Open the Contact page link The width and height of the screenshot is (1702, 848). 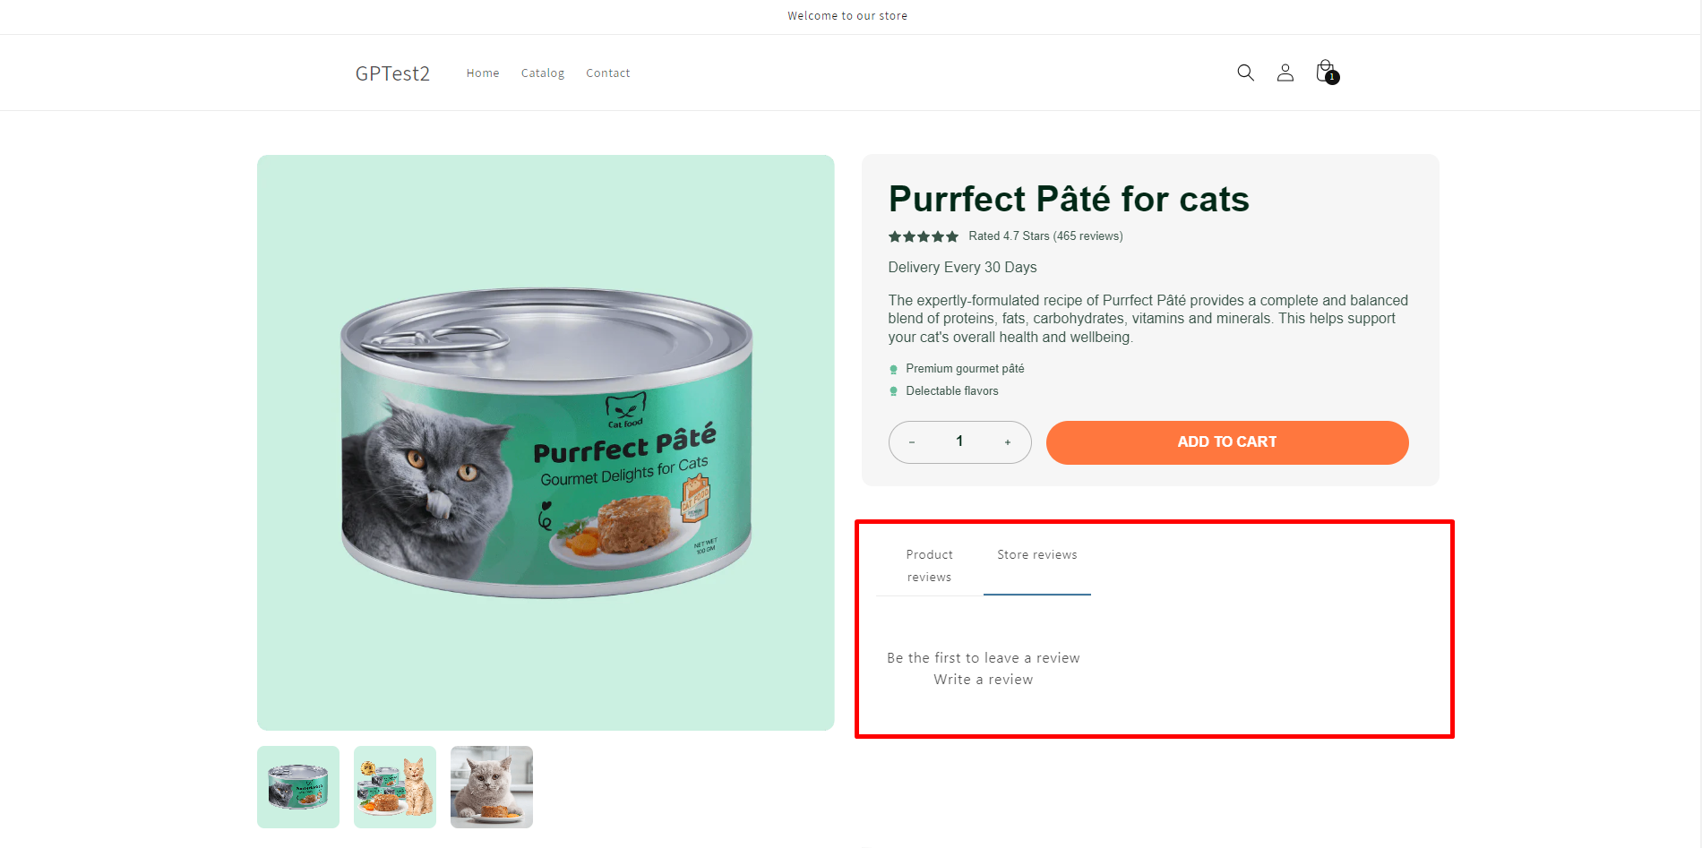607,73
